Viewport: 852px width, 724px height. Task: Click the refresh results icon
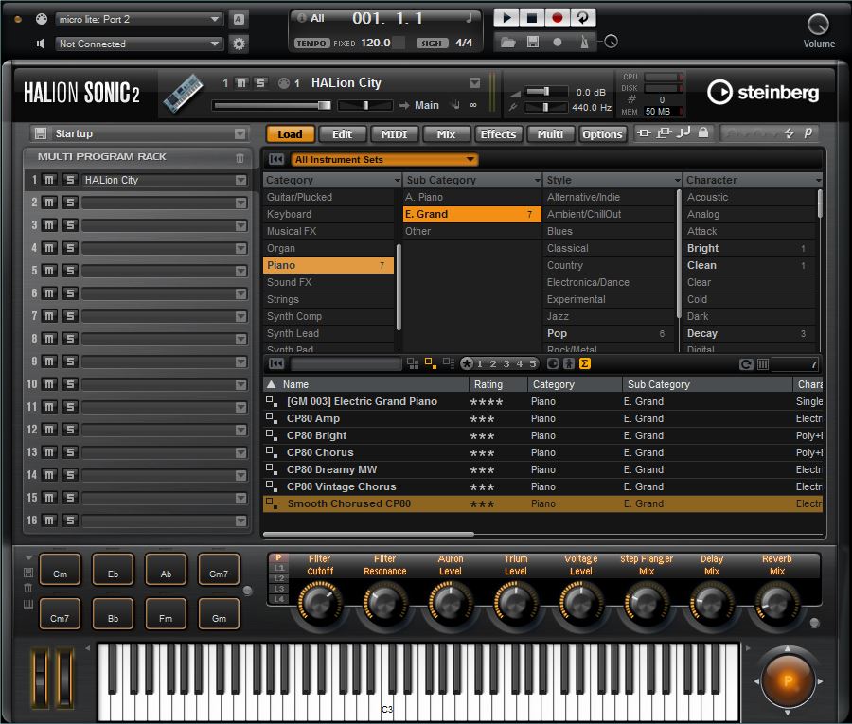coord(746,364)
